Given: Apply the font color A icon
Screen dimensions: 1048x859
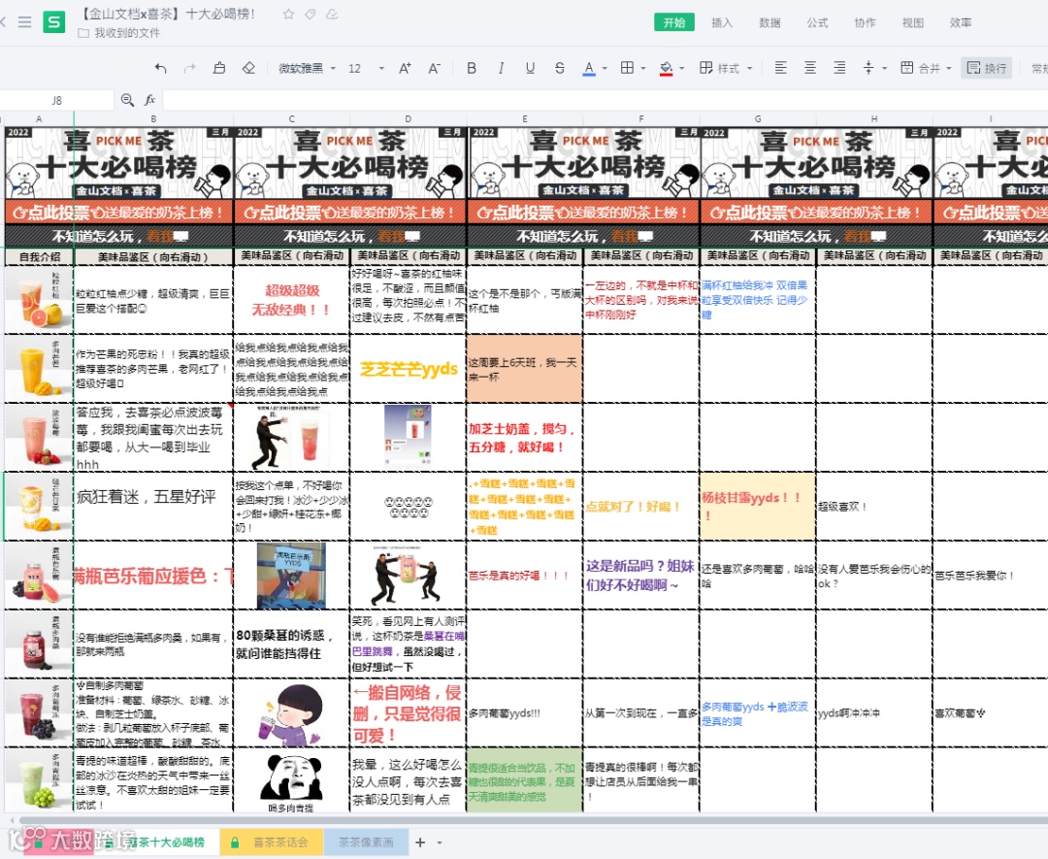Looking at the screenshot, I should tap(589, 68).
